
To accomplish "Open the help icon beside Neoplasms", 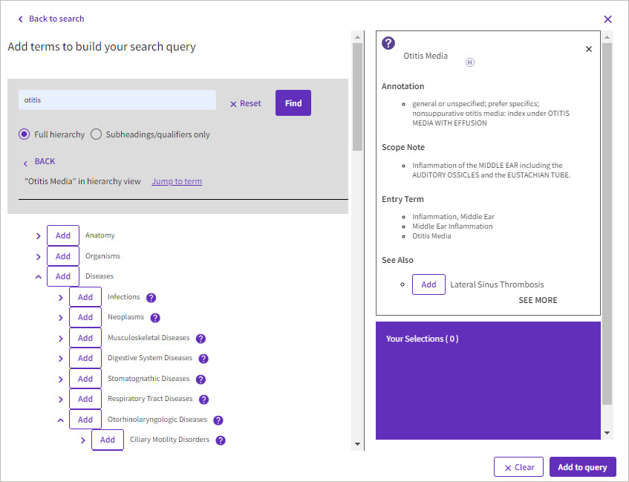I will point(155,318).
